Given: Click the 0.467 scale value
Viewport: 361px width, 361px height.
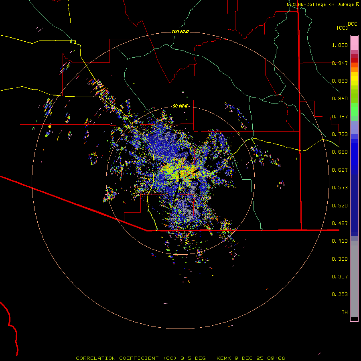Looking at the screenshot, I should click(340, 223).
